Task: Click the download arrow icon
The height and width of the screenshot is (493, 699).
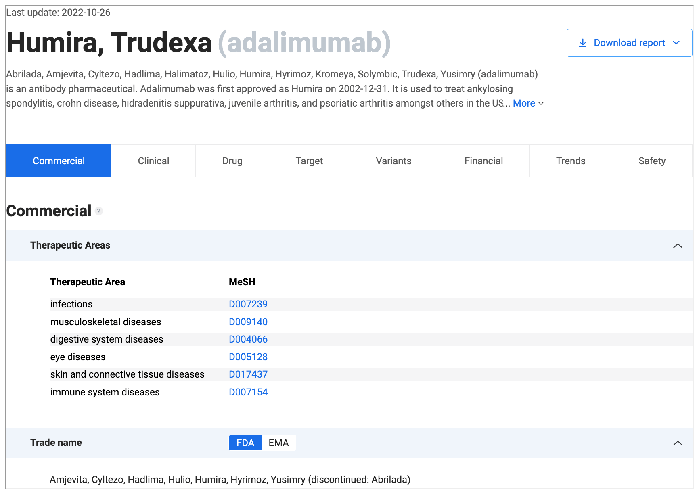Action: click(x=582, y=43)
